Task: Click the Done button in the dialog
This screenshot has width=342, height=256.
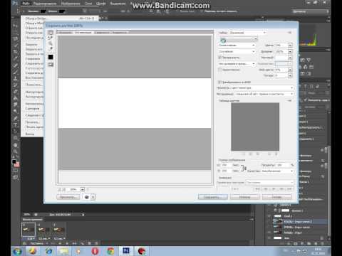Action: click(x=276, y=197)
